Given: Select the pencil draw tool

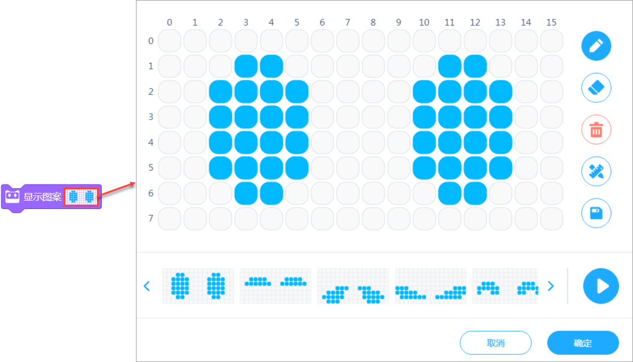Looking at the screenshot, I should [x=596, y=46].
